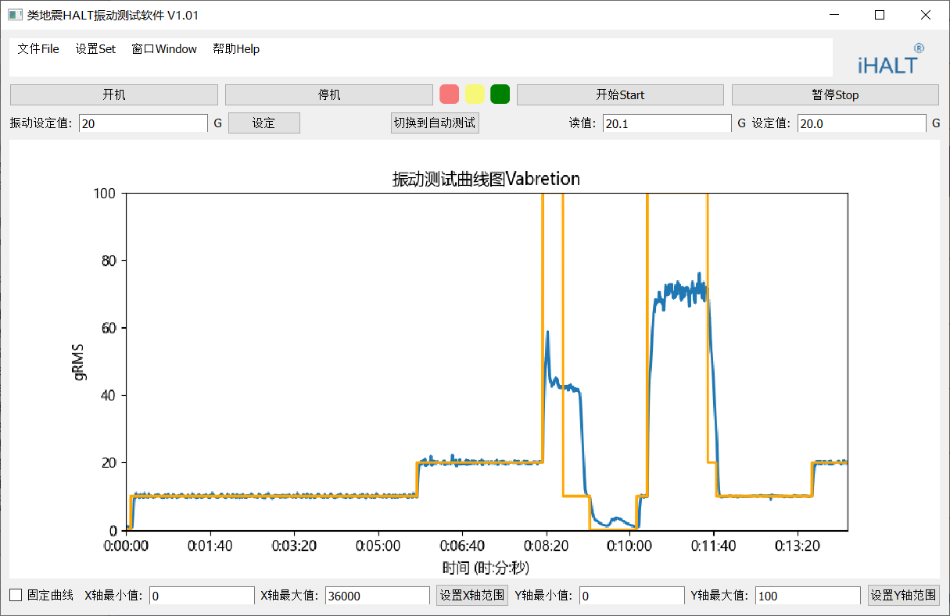
Task: Click the yellow status indicator light
Action: 475,94
